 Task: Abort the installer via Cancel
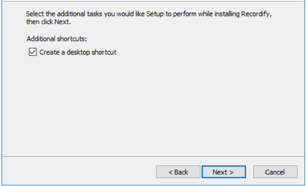click(275, 172)
